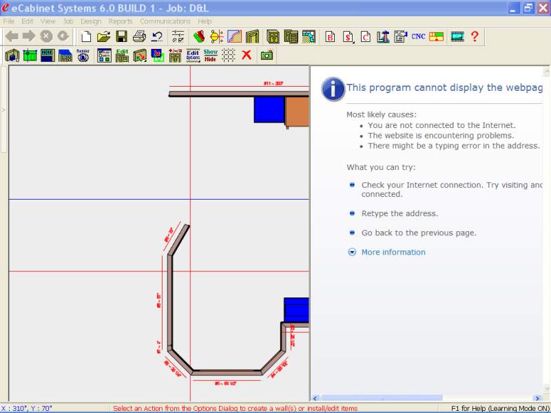Open the molding profile editor icon
The height and width of the screenshot is (413, 551).
[x=234, y=36]
